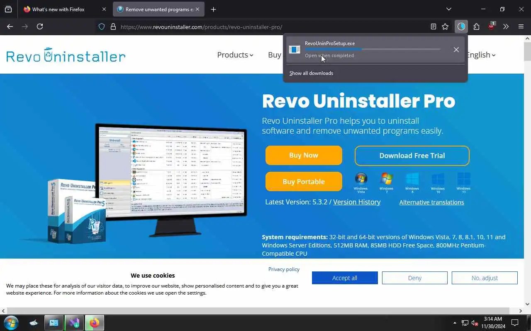The height and width of the screenshot is (331, 531).
Task: Click the Windows 7 icon
Action: (386, 182)
